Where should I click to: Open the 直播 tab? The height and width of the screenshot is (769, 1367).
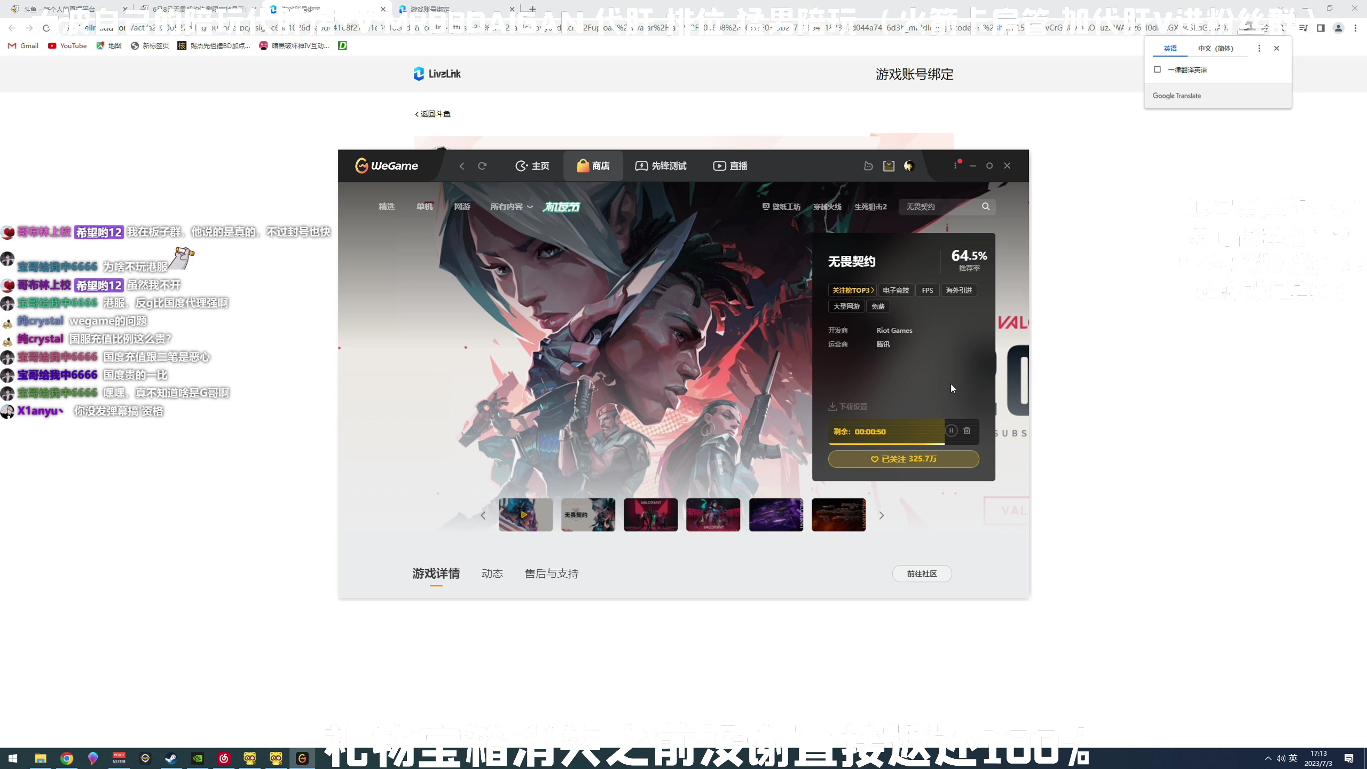(x=730, y=166)
